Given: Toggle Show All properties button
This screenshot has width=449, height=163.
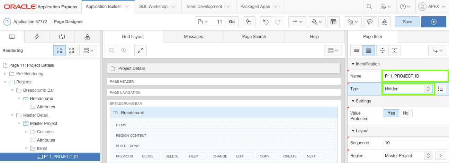Looking at the screenshot, I should click(x=368, y=51).
